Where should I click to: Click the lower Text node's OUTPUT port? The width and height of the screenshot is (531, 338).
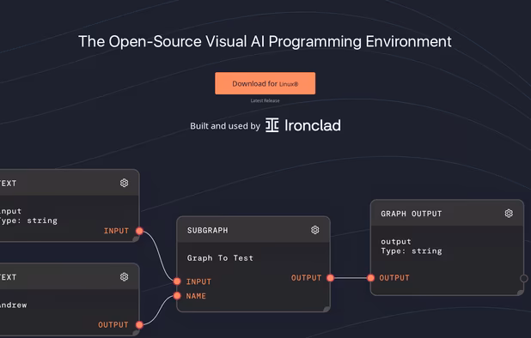tap(139, 325)
